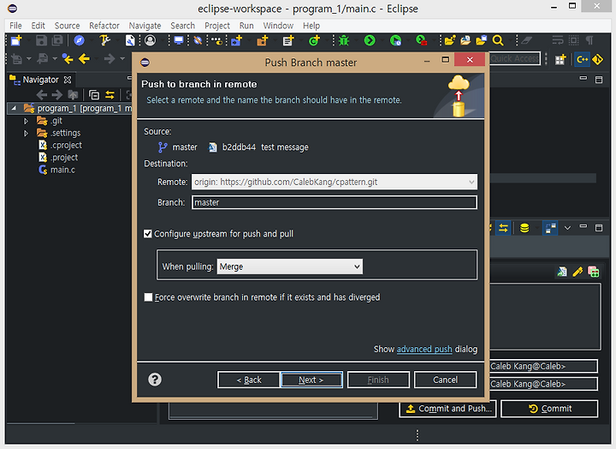Open the Help menu

point(311,26)
